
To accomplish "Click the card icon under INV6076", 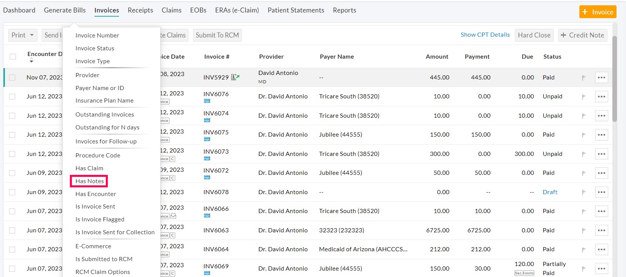I will pos(207,101).
